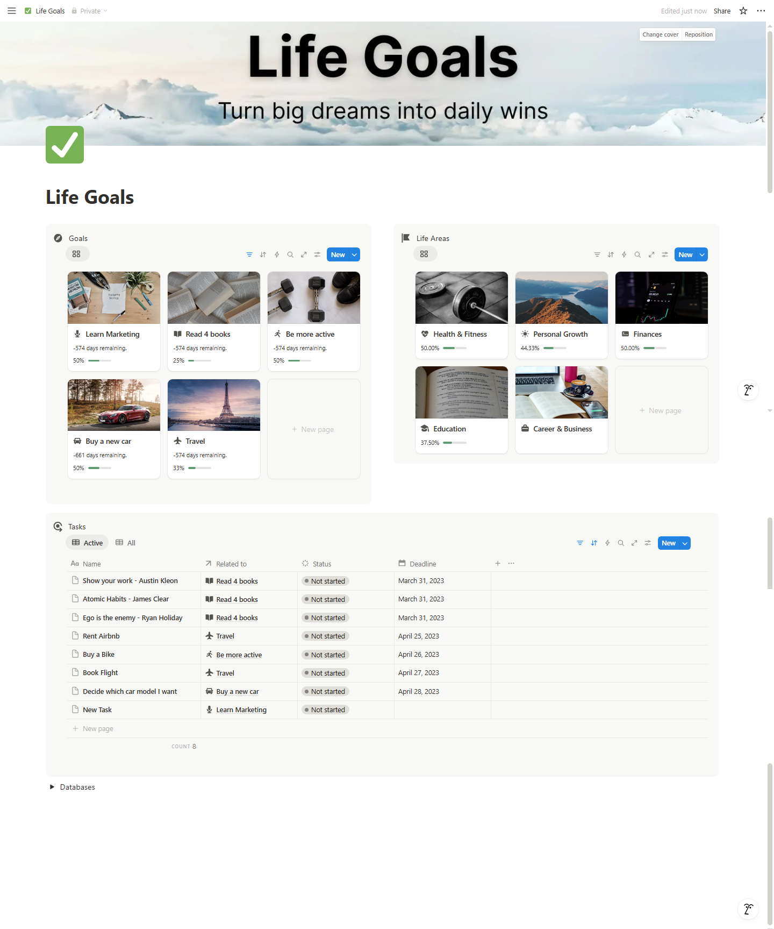This screenshot has height=929, width=774.
Task: Add a new property column in Tasks
Action: 498,563
